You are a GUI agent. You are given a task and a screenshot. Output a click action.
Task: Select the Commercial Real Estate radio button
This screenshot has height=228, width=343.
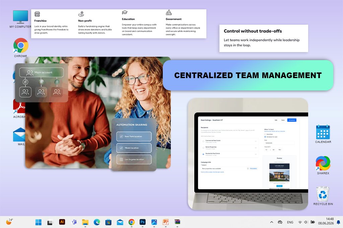203,141
